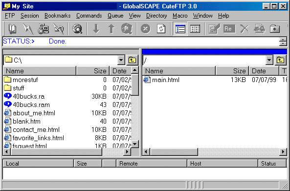This screenshot has height=191, width=290.
Task: Click the queue Size column header
Action: 88,164
